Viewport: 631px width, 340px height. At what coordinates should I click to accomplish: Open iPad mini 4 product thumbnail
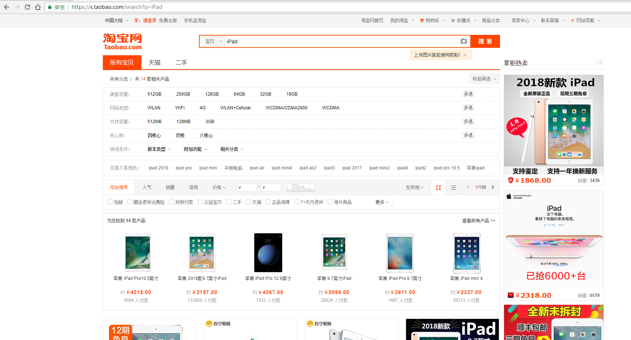(467, 252)
